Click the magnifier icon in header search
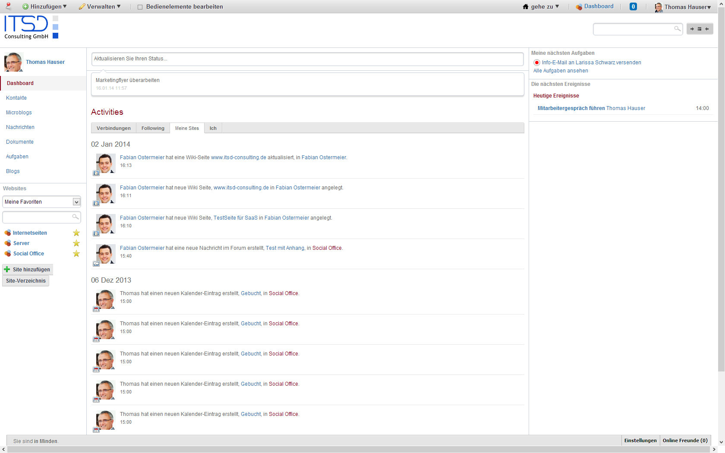 677,29
